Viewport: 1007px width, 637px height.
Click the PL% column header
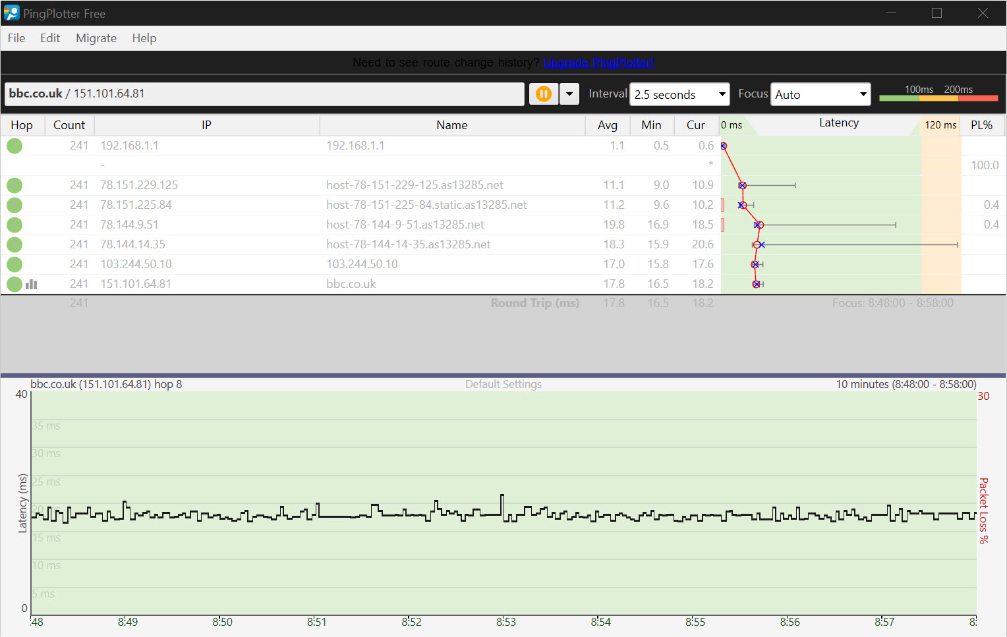[981, 125]
